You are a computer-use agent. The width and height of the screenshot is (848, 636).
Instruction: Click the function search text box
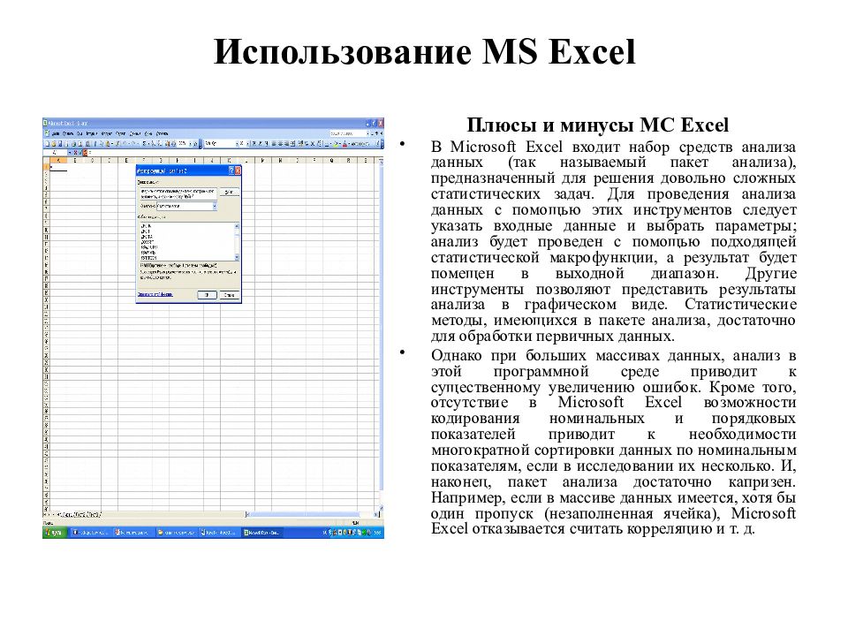(178, 193)
